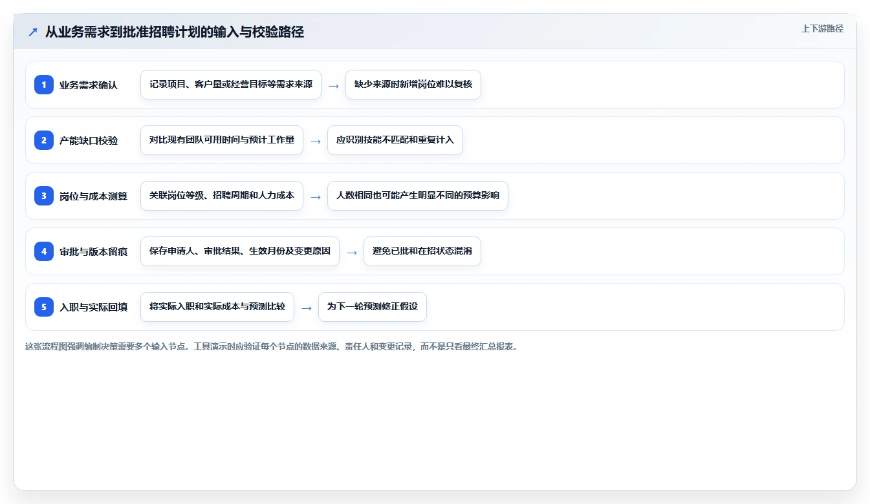Click the step 2 number badge
Image resolution: width=870 pixels, height=504 pixels.
[x=44, y=140]
